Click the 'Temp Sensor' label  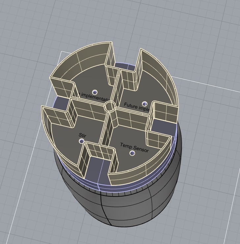point(135,148)
